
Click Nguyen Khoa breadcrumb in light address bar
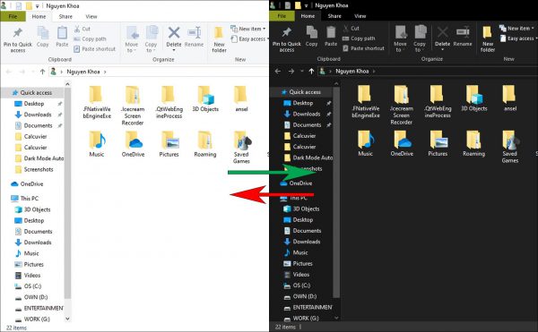point(83,72)
